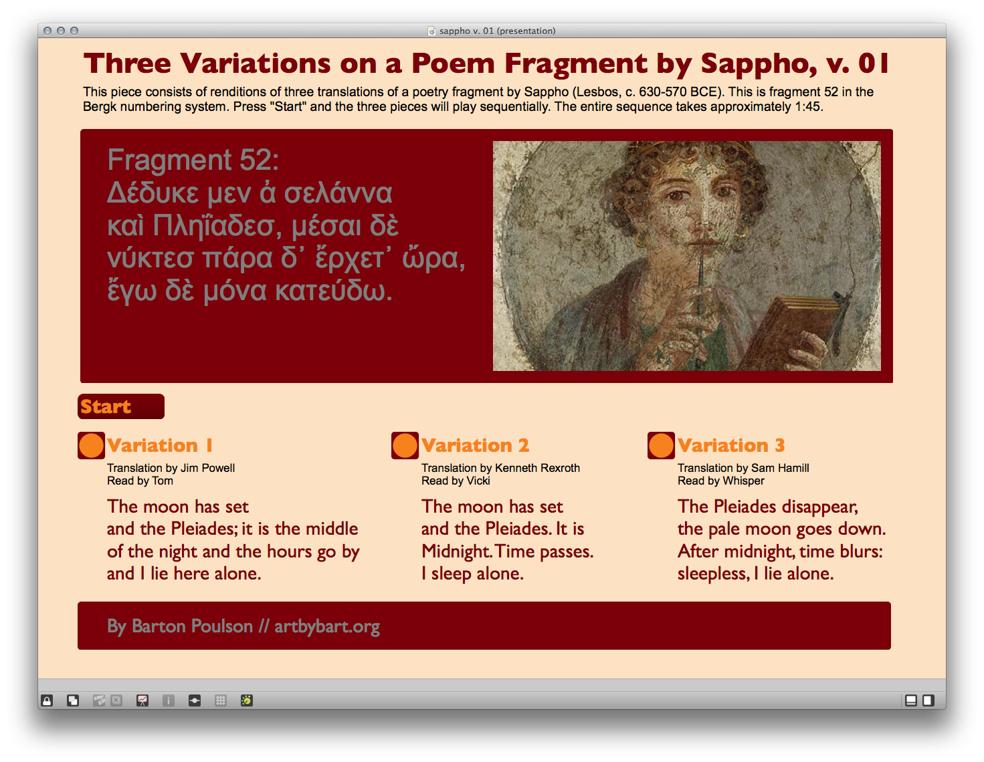Click the Greek line 'Δέδυκε μεν ἀ σελάννα'
The width and height of the screenshot is (984, 762).
(250, 193)
